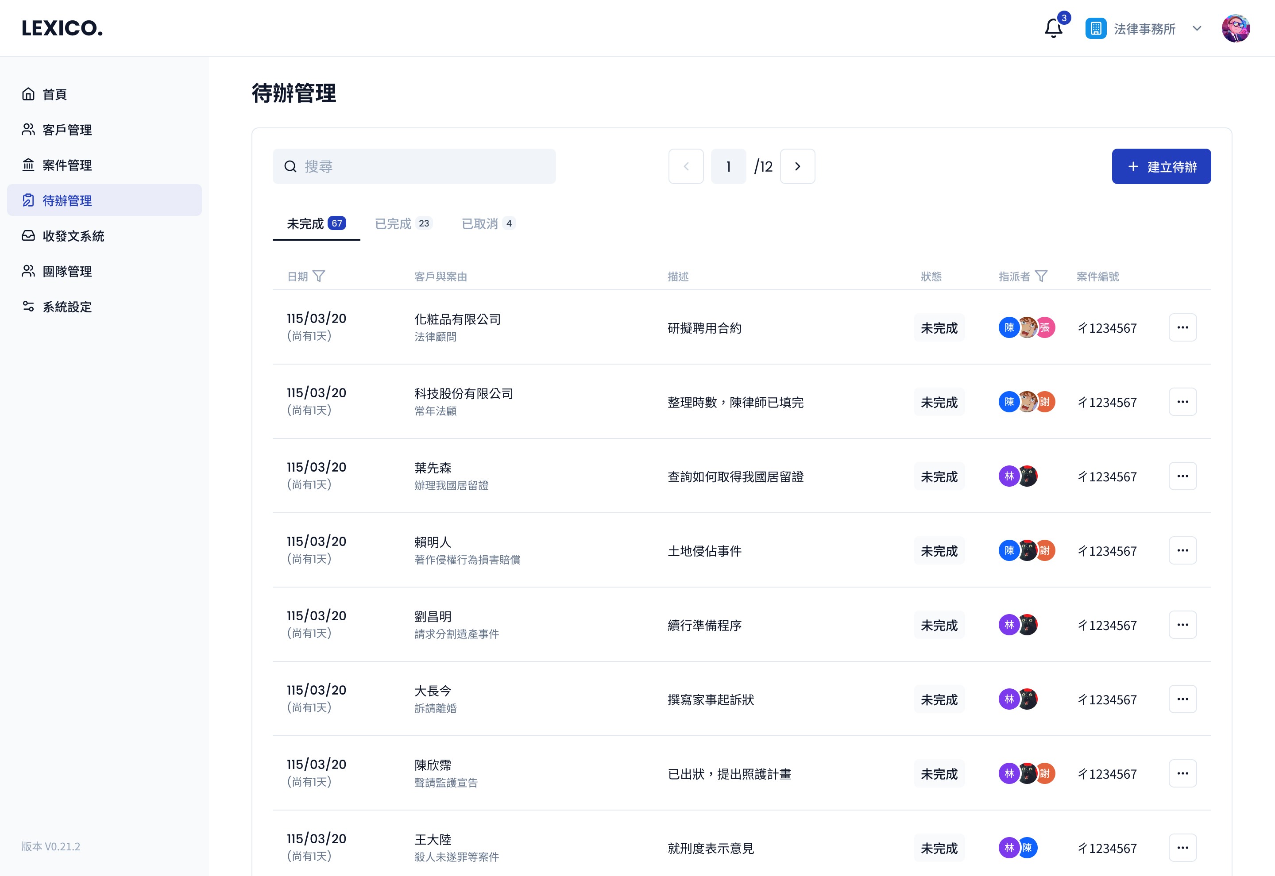Open 客戶管理 in sidebar

pos(67,130)
